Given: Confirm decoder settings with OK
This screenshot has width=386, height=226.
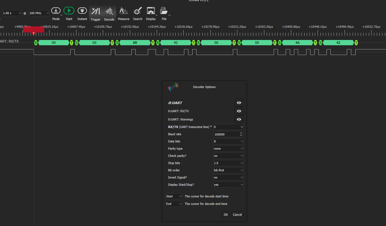Looking at the screenshot, I should click(226, 215).
